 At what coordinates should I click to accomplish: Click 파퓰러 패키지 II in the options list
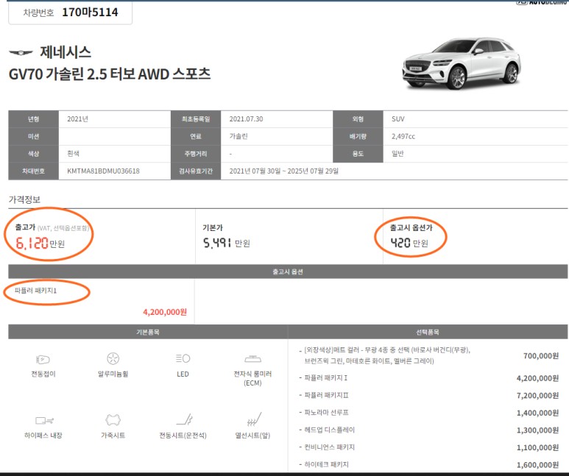[326, 395]
